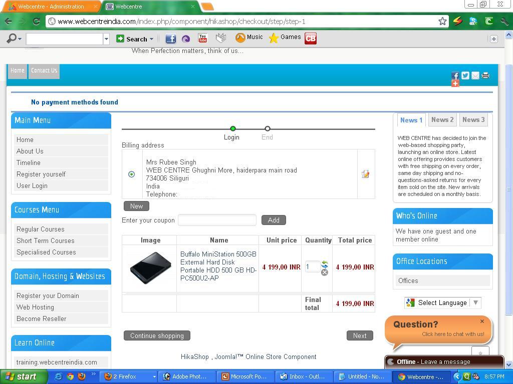This screenshot has width=513, height=384.
Task: Share via the Twitter icon
Action: pos(465,75)
